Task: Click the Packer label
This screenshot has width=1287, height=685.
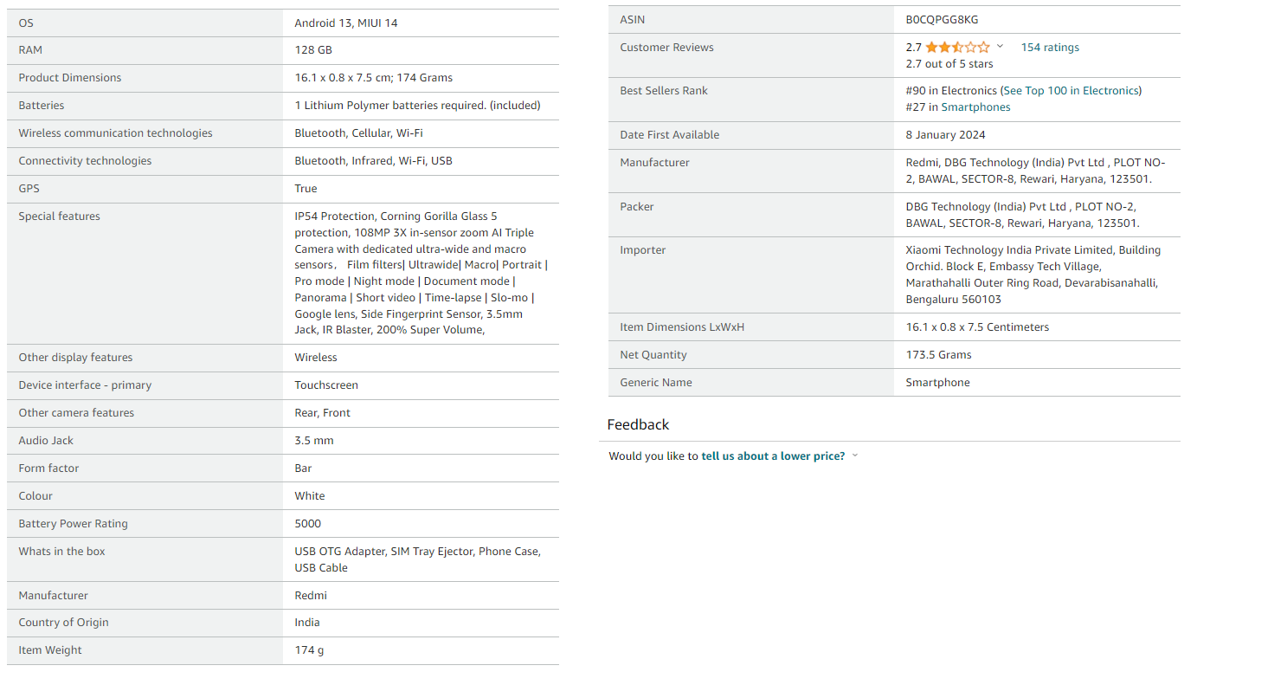Action: coord(636,207)
